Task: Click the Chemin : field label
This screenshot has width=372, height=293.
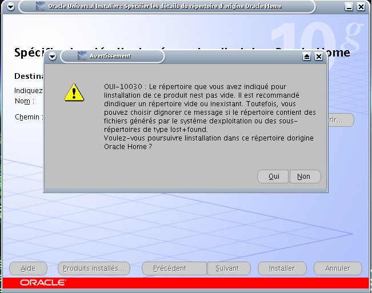Action: (x=29, y=117)
